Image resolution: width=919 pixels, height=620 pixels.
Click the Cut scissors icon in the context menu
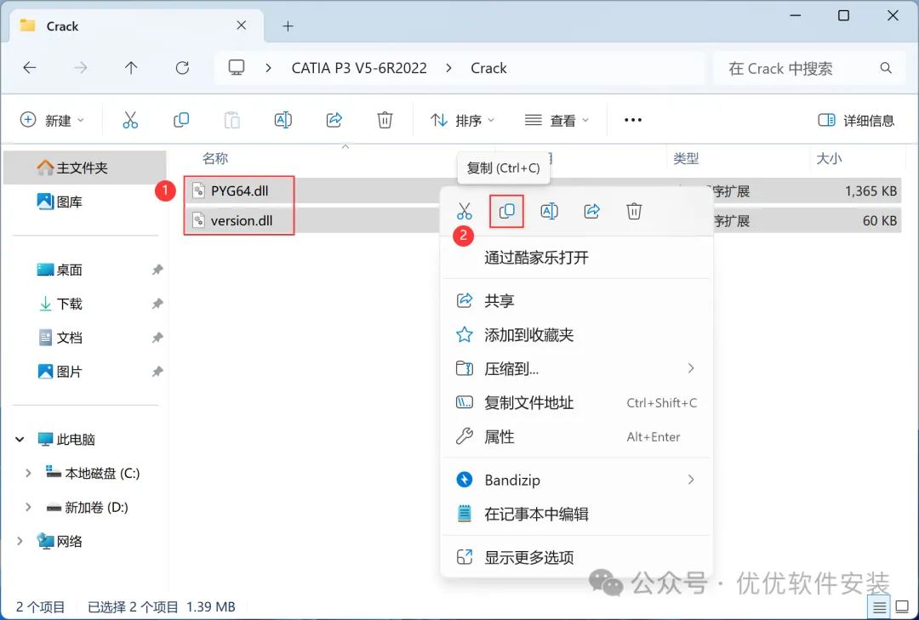(465, 211)
